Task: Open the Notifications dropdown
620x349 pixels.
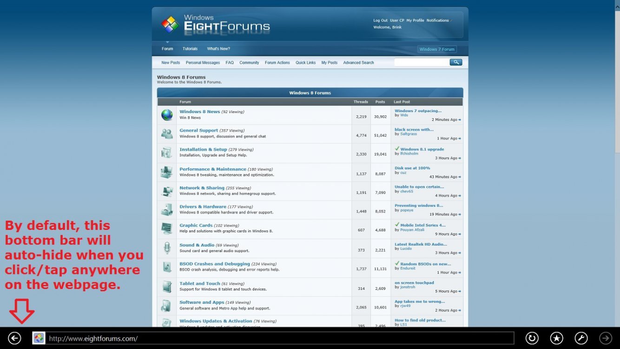Action: [438, 20]
